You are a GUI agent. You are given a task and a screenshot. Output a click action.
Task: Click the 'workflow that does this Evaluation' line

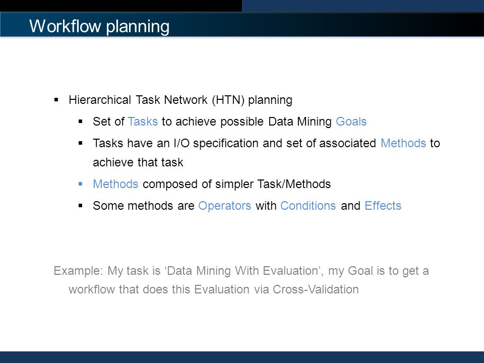(213, 289)
